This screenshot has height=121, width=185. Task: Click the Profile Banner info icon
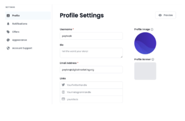[x=153, y=59]
